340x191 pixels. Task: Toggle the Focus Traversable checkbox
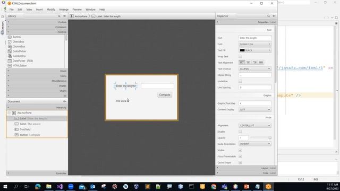point(240,157)
